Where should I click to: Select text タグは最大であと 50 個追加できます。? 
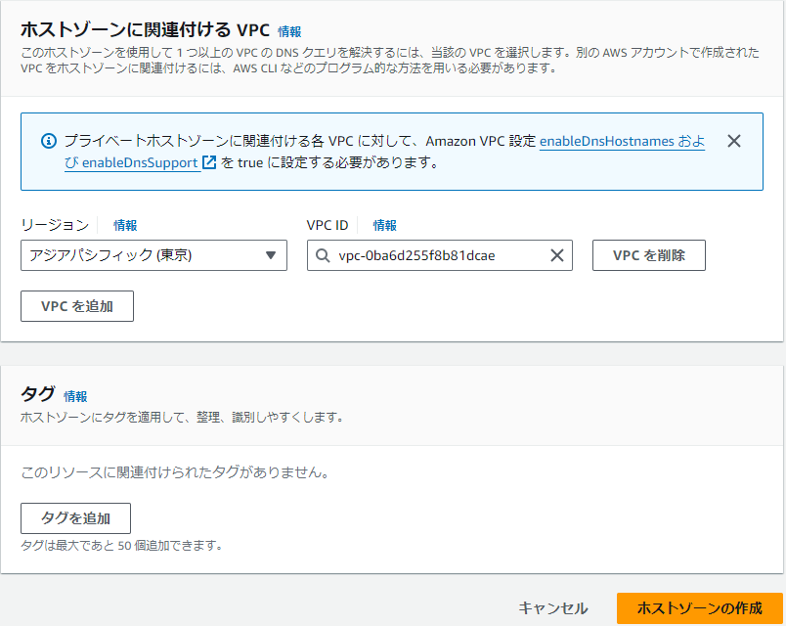click(x=121, y=545)
